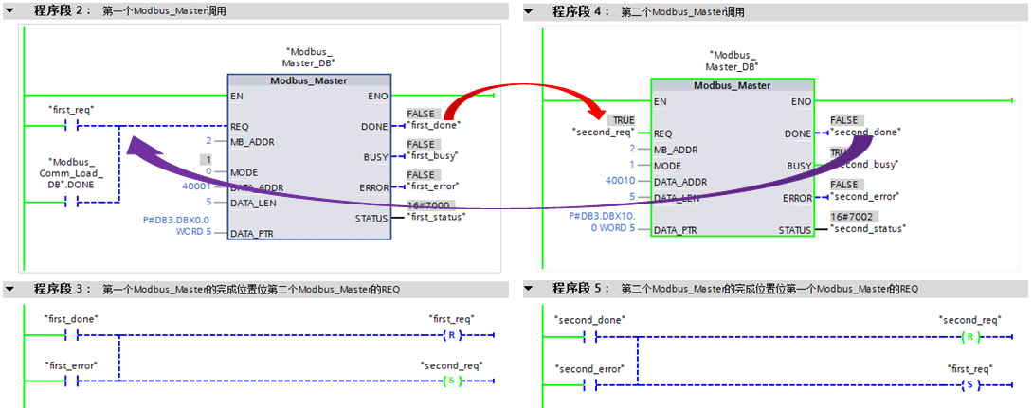
Task: Collapse 程序段 5 network triangle
Action: click(x=529, y=289)
